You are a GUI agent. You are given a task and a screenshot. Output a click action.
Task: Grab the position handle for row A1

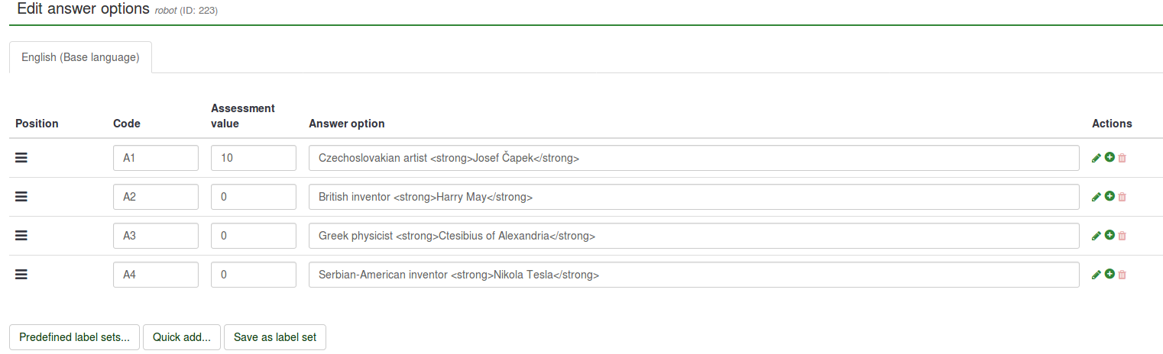click(21, 157)
